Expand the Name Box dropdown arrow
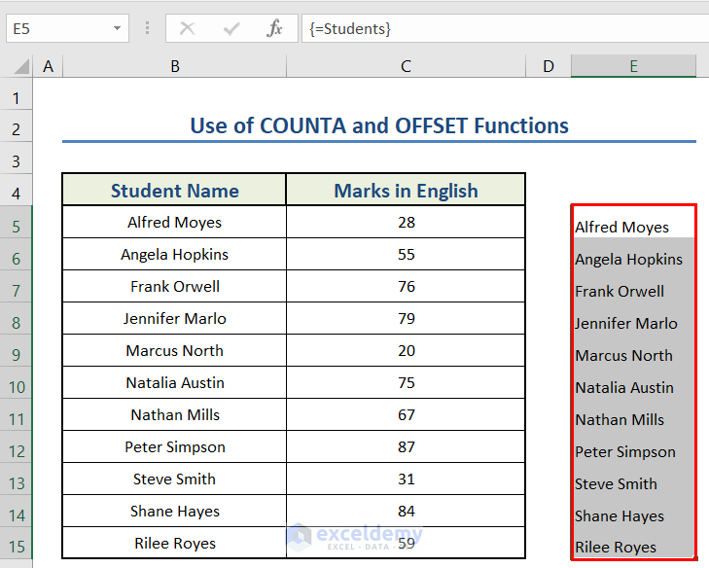The image size is (709, 568). point(117,29)
